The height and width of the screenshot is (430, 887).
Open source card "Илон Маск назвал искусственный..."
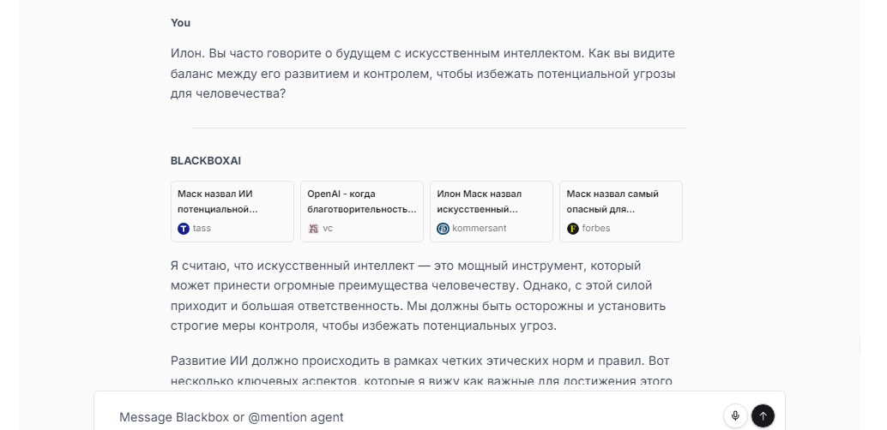tap(492, 201)
